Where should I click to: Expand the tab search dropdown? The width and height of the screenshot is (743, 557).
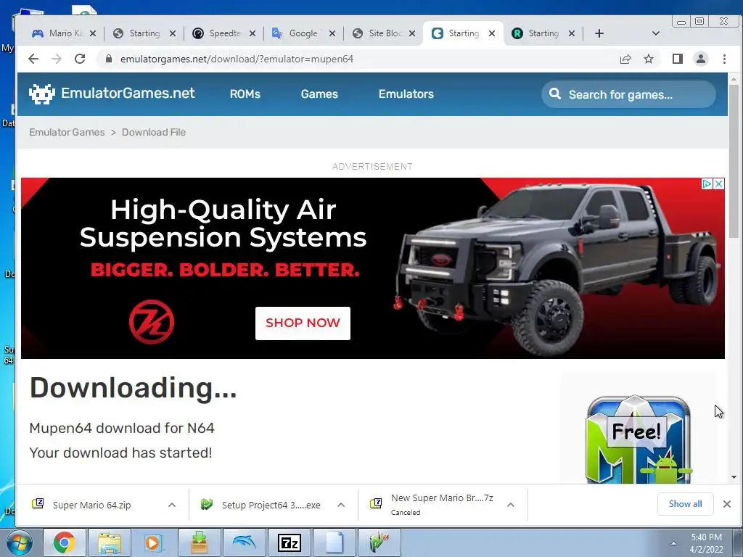click(x=656, y=33)
